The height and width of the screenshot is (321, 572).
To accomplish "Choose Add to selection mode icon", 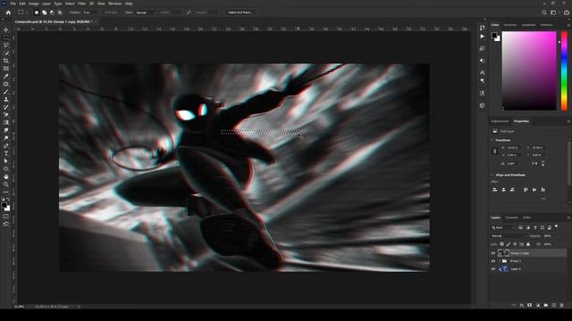I will click(x=44, y=12).
